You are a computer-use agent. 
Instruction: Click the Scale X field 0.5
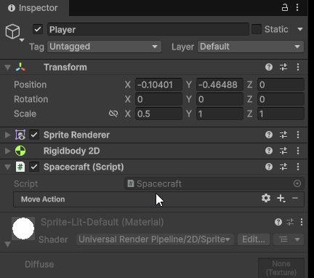pos(158,114)
